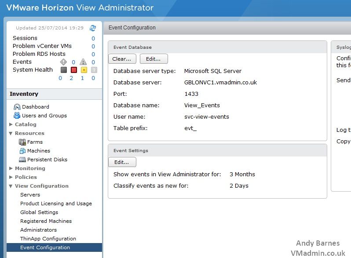The image size is (351, 258).
Task: Click the unknown System Health question icon
Action: tap(94, 70)
